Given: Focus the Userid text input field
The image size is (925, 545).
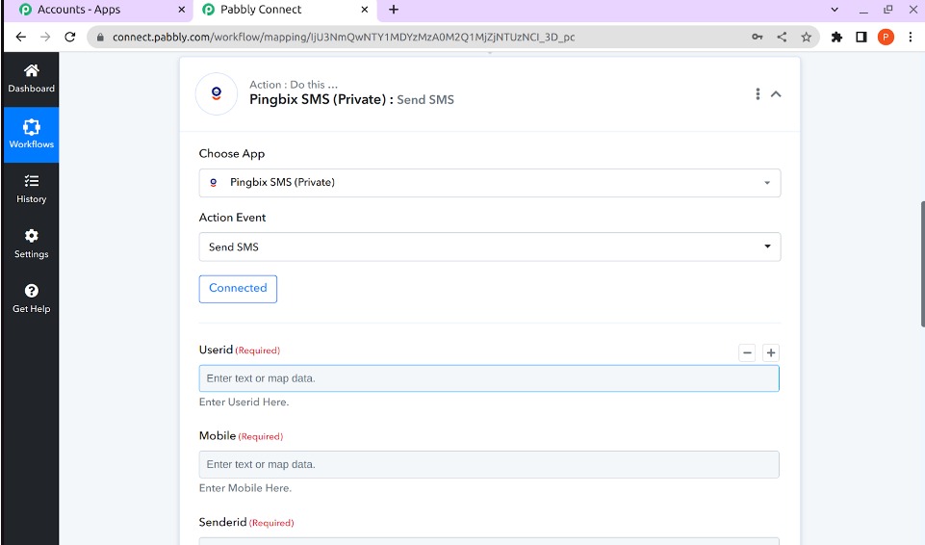Looking at the screenshot, I should (x=489, y=378).
